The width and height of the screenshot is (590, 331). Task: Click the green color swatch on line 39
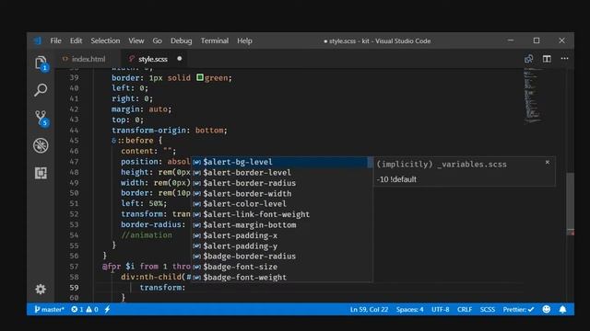200,77
